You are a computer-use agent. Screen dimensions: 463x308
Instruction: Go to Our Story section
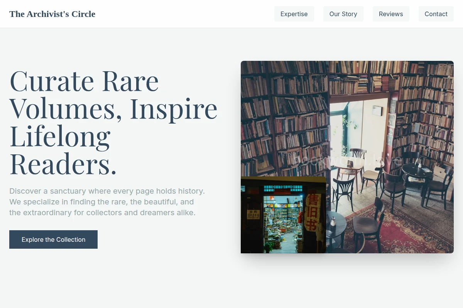click(343, 14)
